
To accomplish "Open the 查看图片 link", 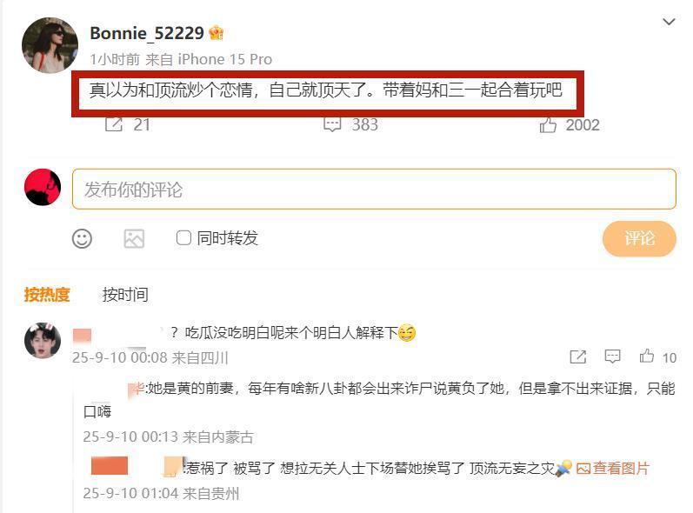I will pos(612,468).
